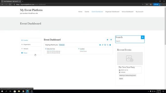Click the cancel-circle icon on Saying thank you
The width and height of the screenshot is (166, 93).
pyautogui.click(x=105, y=45)
